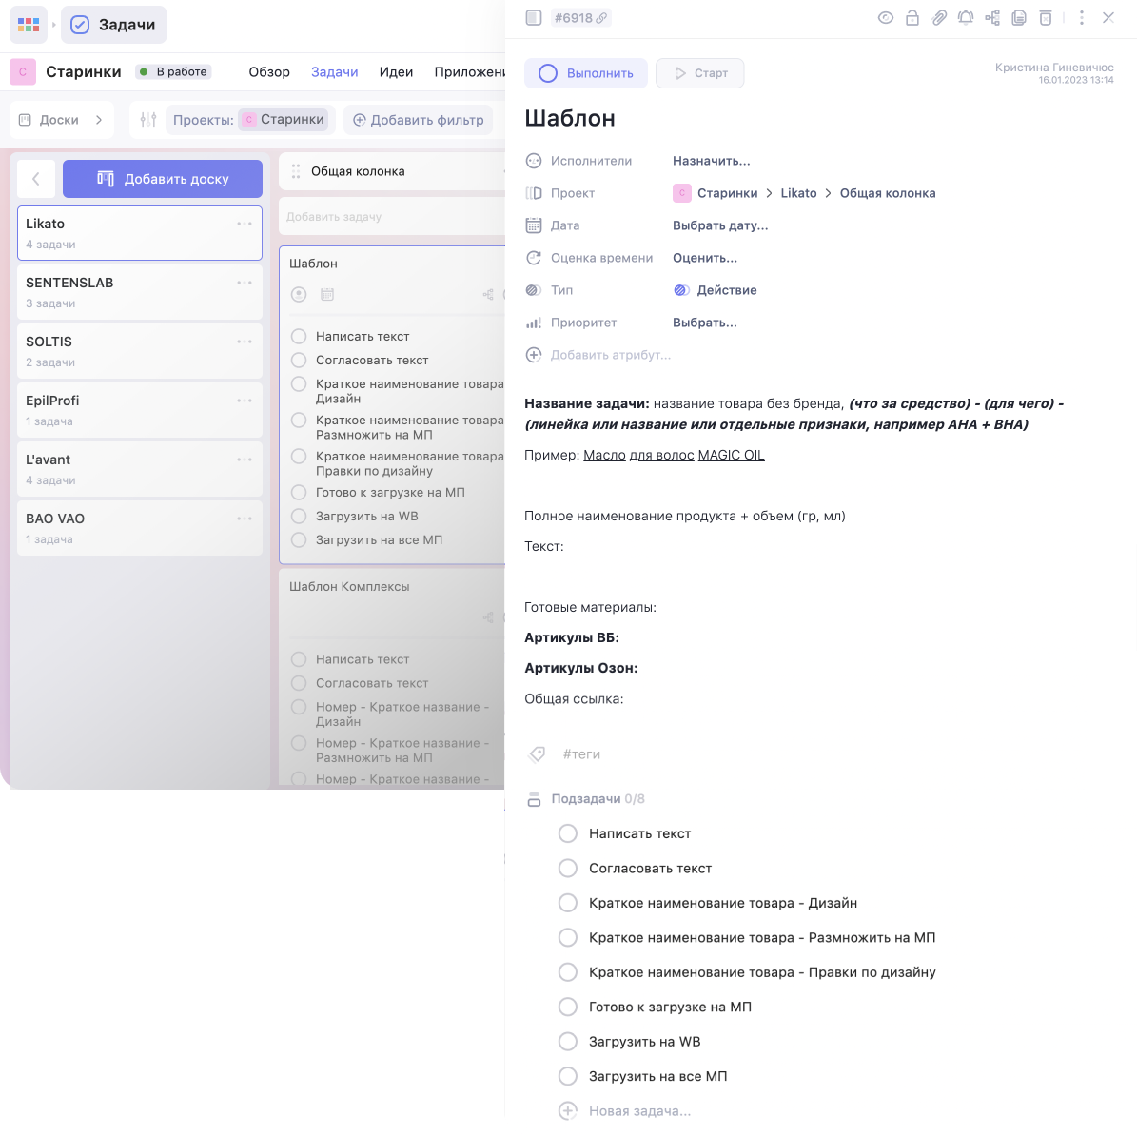Click the duplicate task icon

pos(1019,18)
